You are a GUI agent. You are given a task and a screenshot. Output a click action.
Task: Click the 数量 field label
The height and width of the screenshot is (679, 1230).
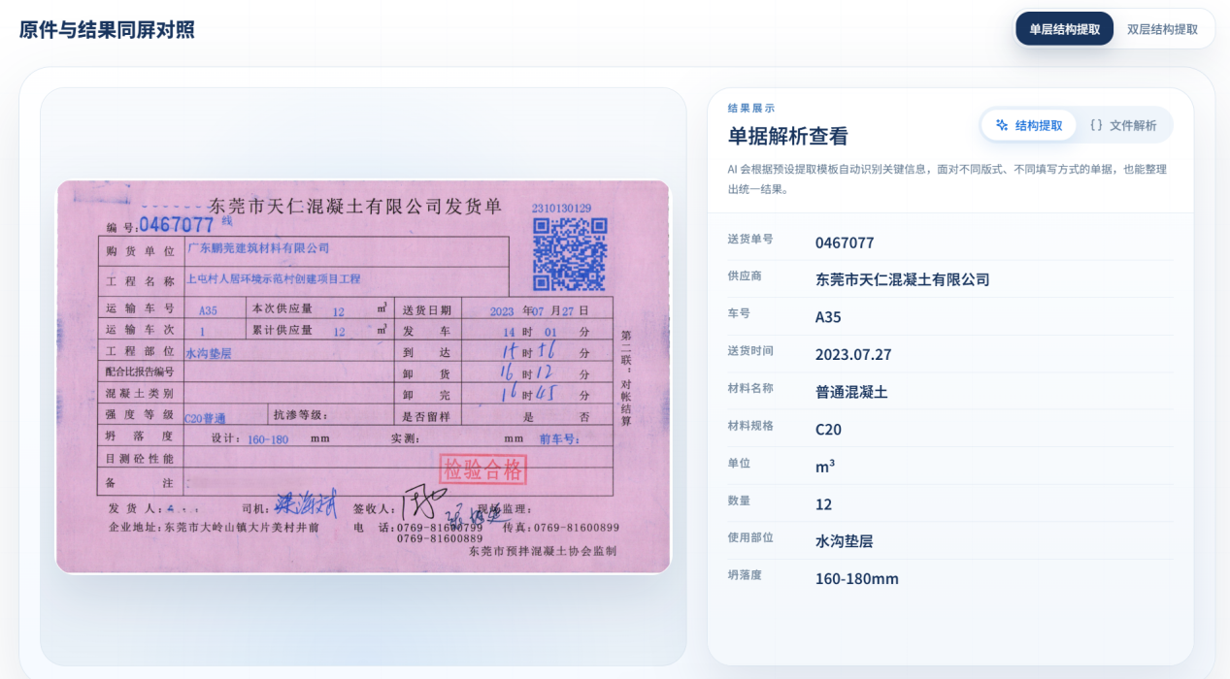click(x=739, y=501)
